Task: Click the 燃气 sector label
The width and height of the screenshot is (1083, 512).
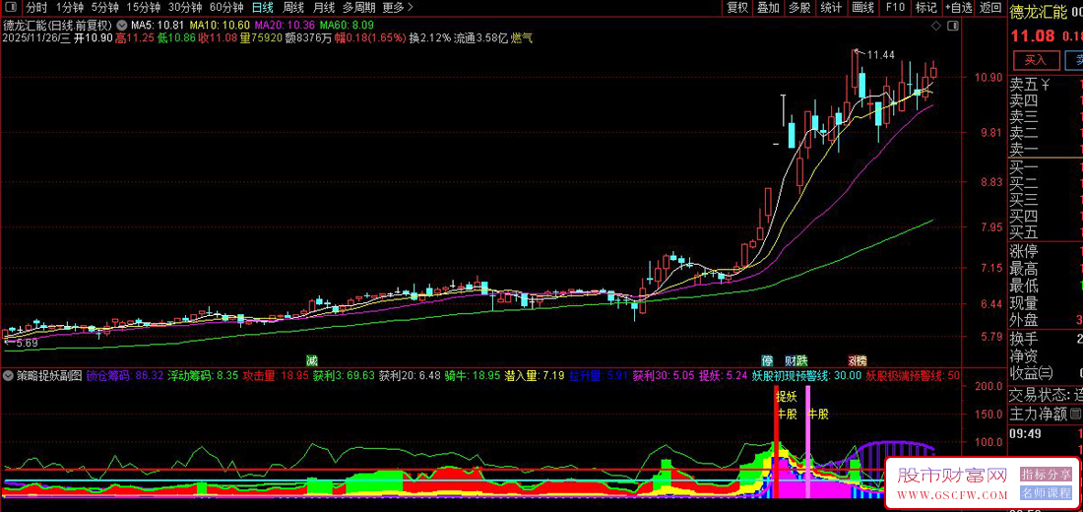Action: 522,38
